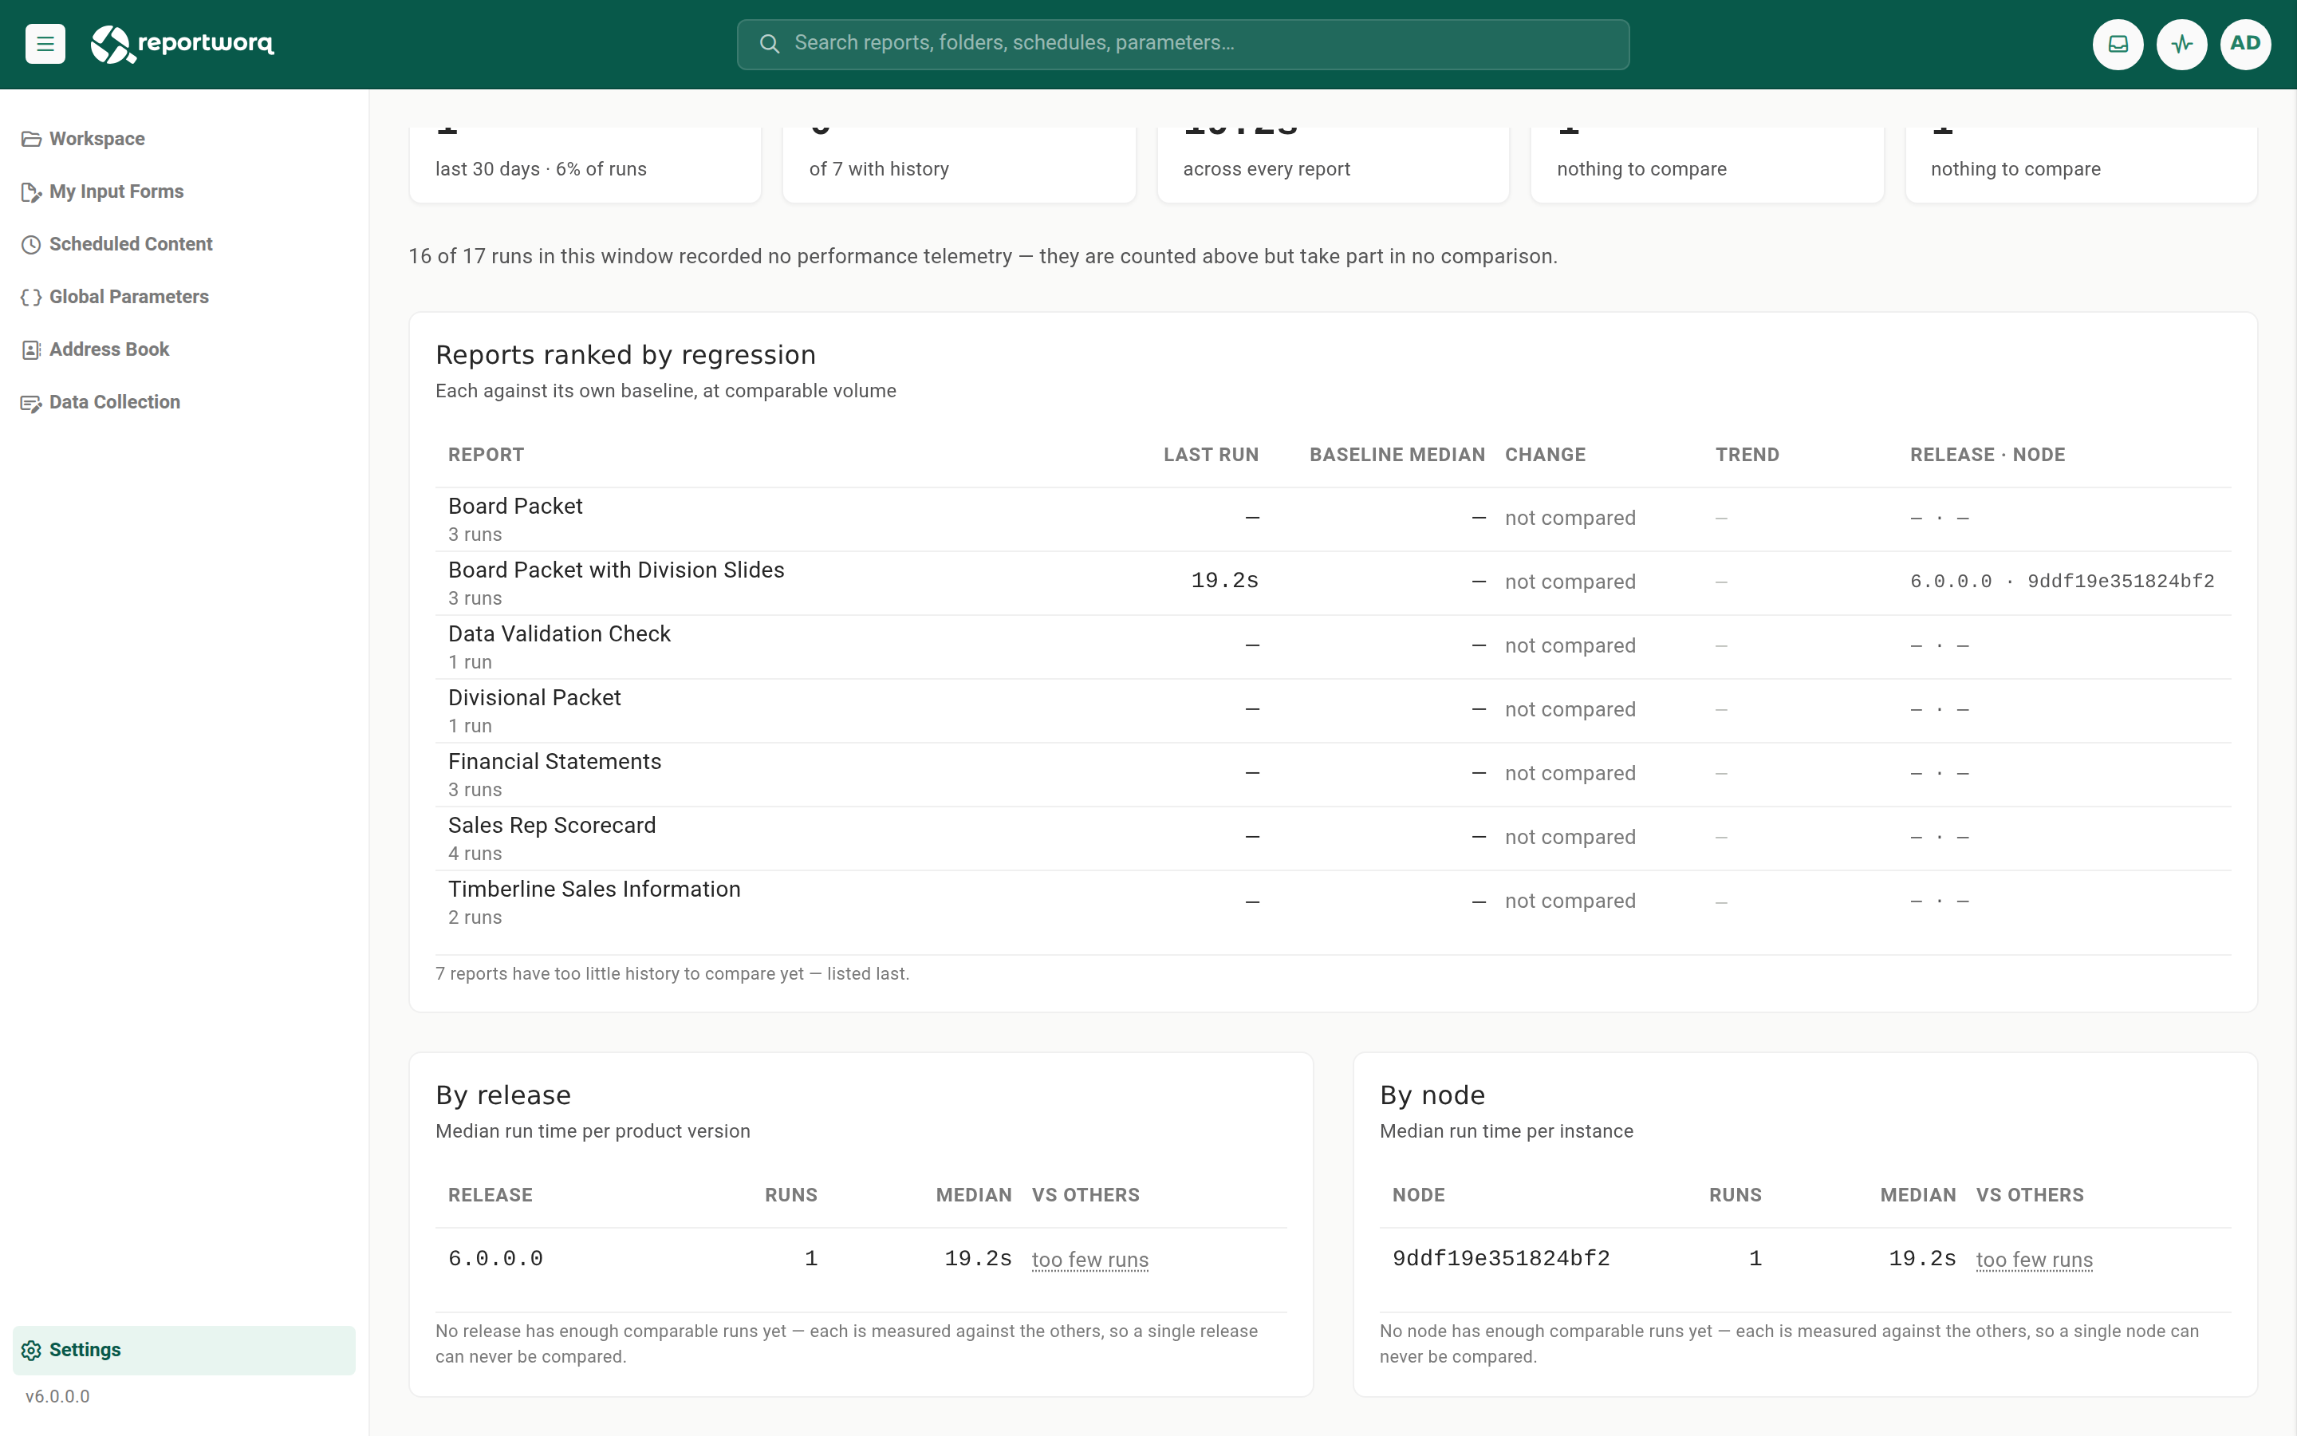Open Settings in the sidebar
Viewport: 2297px width, 1436px height.
pyautogui.click(x=184, y=1351)
